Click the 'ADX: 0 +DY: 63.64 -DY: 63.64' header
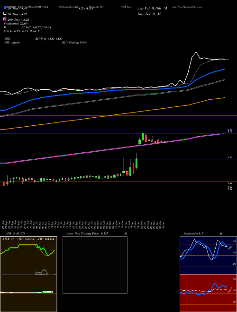237x312 pixels. (x=28, y=239)
